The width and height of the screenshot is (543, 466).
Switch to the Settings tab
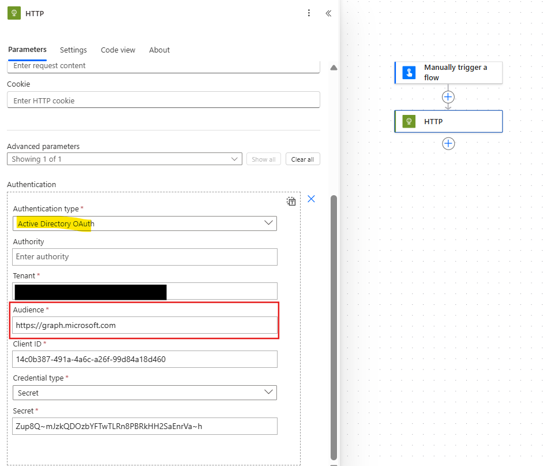pos(73,50)
